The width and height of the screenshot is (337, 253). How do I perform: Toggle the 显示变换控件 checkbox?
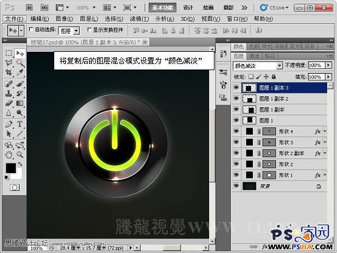(x=89, y=30)
